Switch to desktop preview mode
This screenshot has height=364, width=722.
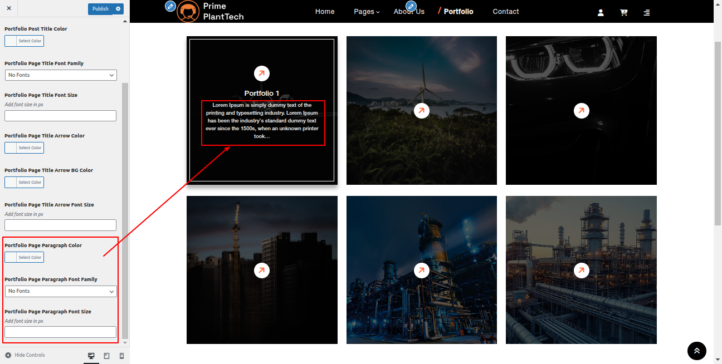coord(91,356)
